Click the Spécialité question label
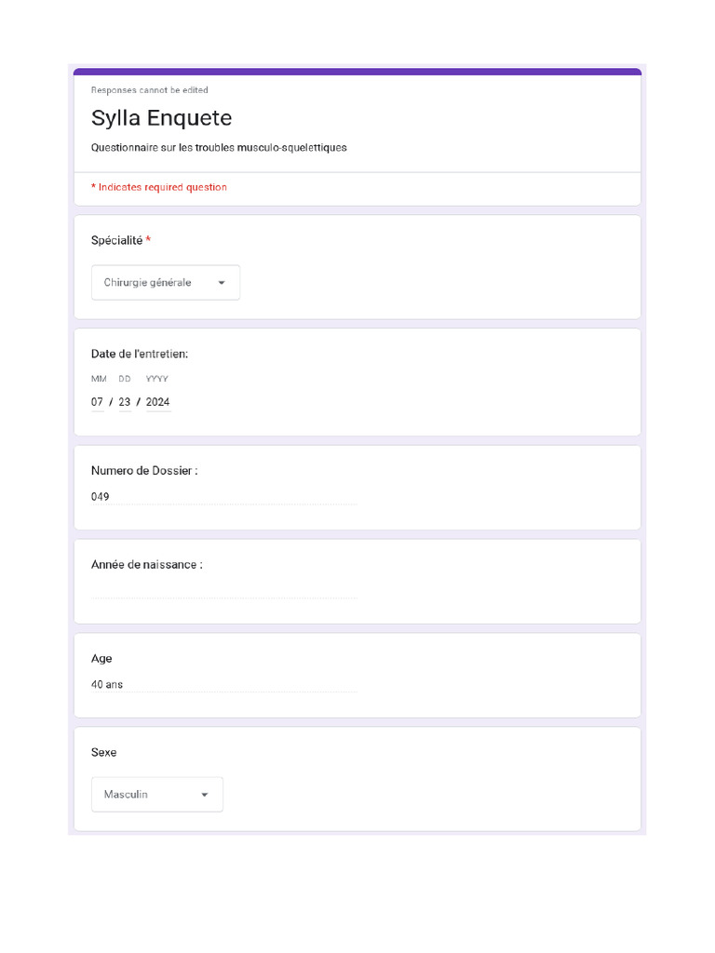This screenshot has width=715, height=953. [x=117, y=240]
